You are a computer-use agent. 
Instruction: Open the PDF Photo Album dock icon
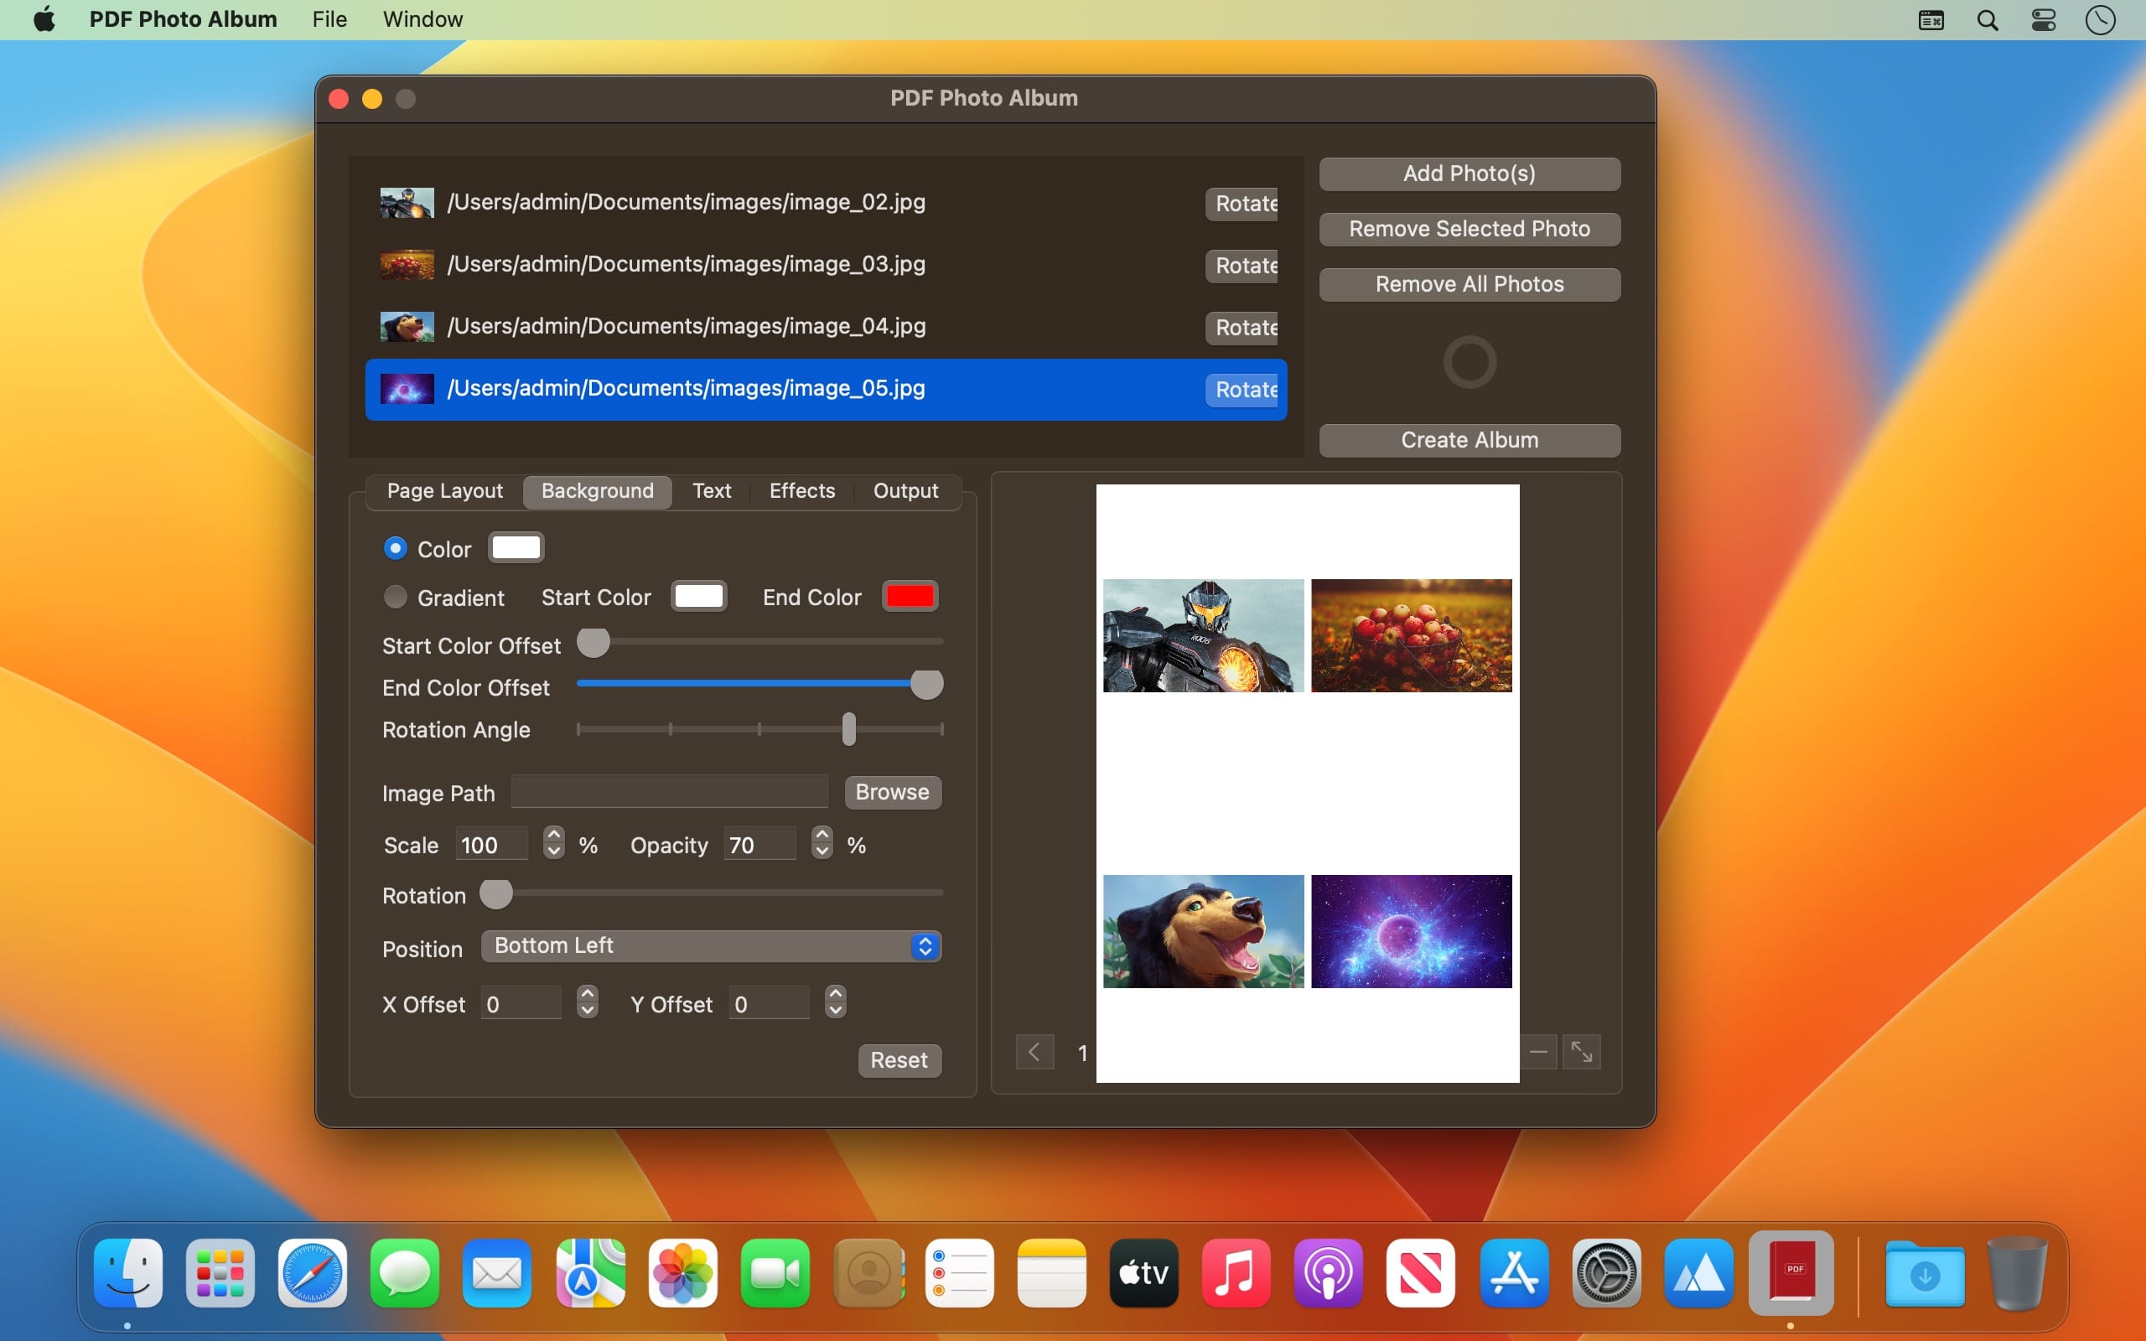1791,1273
